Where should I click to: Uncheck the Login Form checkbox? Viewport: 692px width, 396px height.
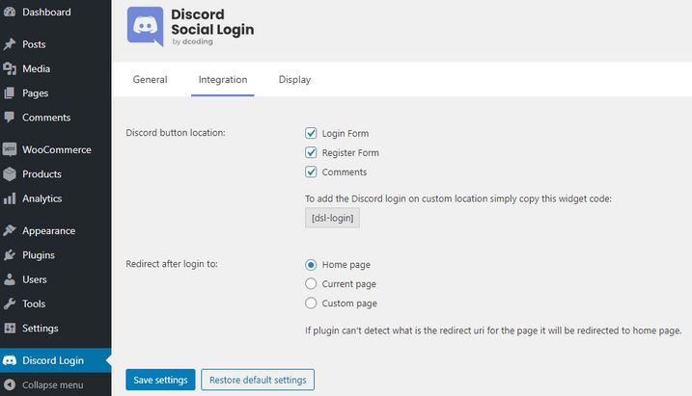[x=311, y=133]
